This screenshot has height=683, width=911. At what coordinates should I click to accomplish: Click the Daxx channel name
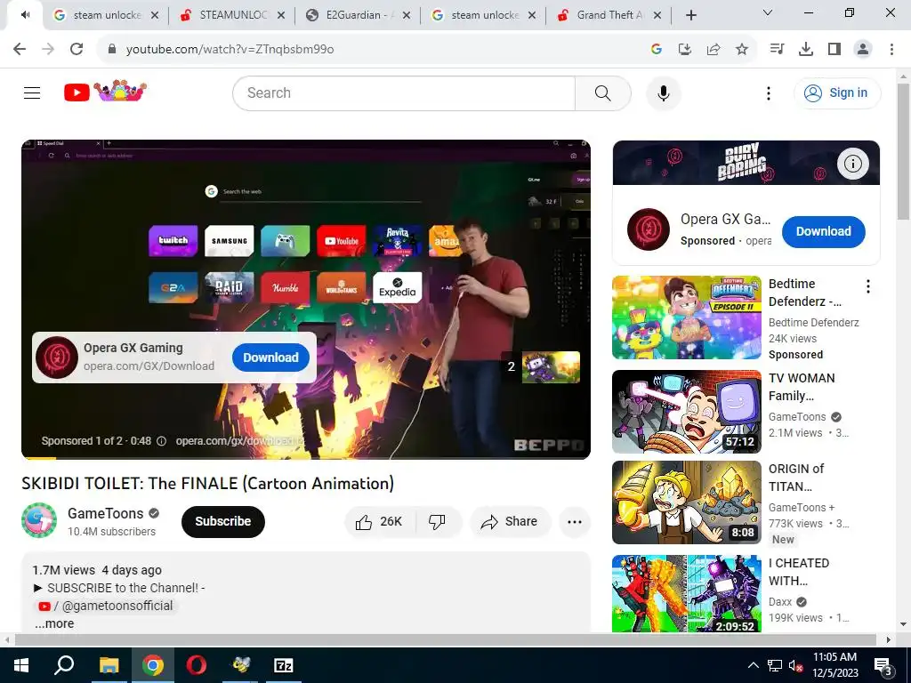779,602
